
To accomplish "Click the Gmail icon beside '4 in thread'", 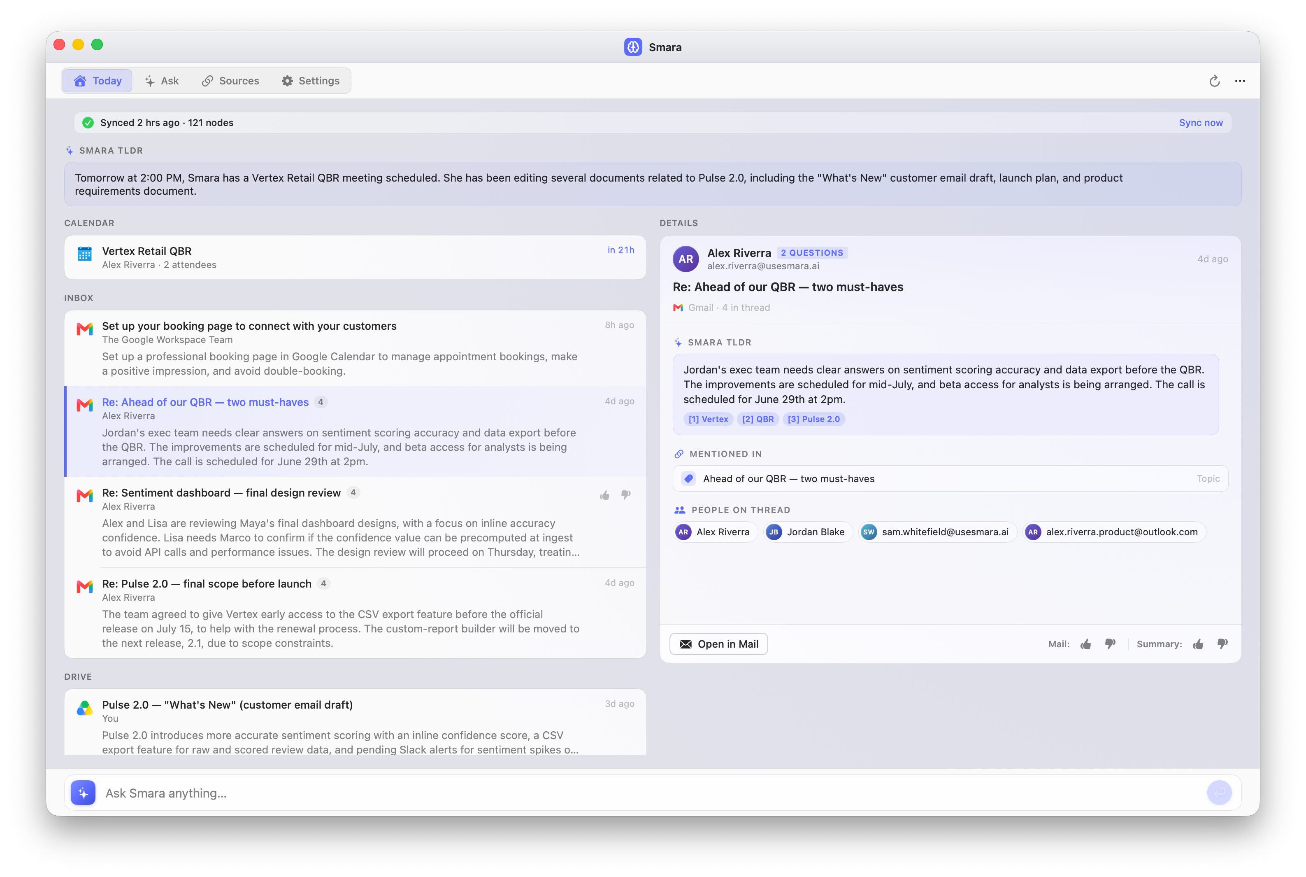I will [x=678, y=308].
